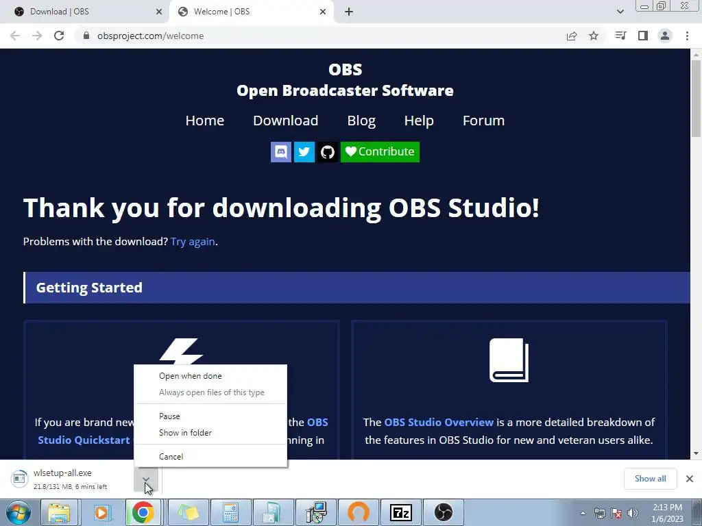Image resolution: width=702 pixels, height=526 pixels.
Task: Reload the OBS welcome page
Action: click(59, 36)
